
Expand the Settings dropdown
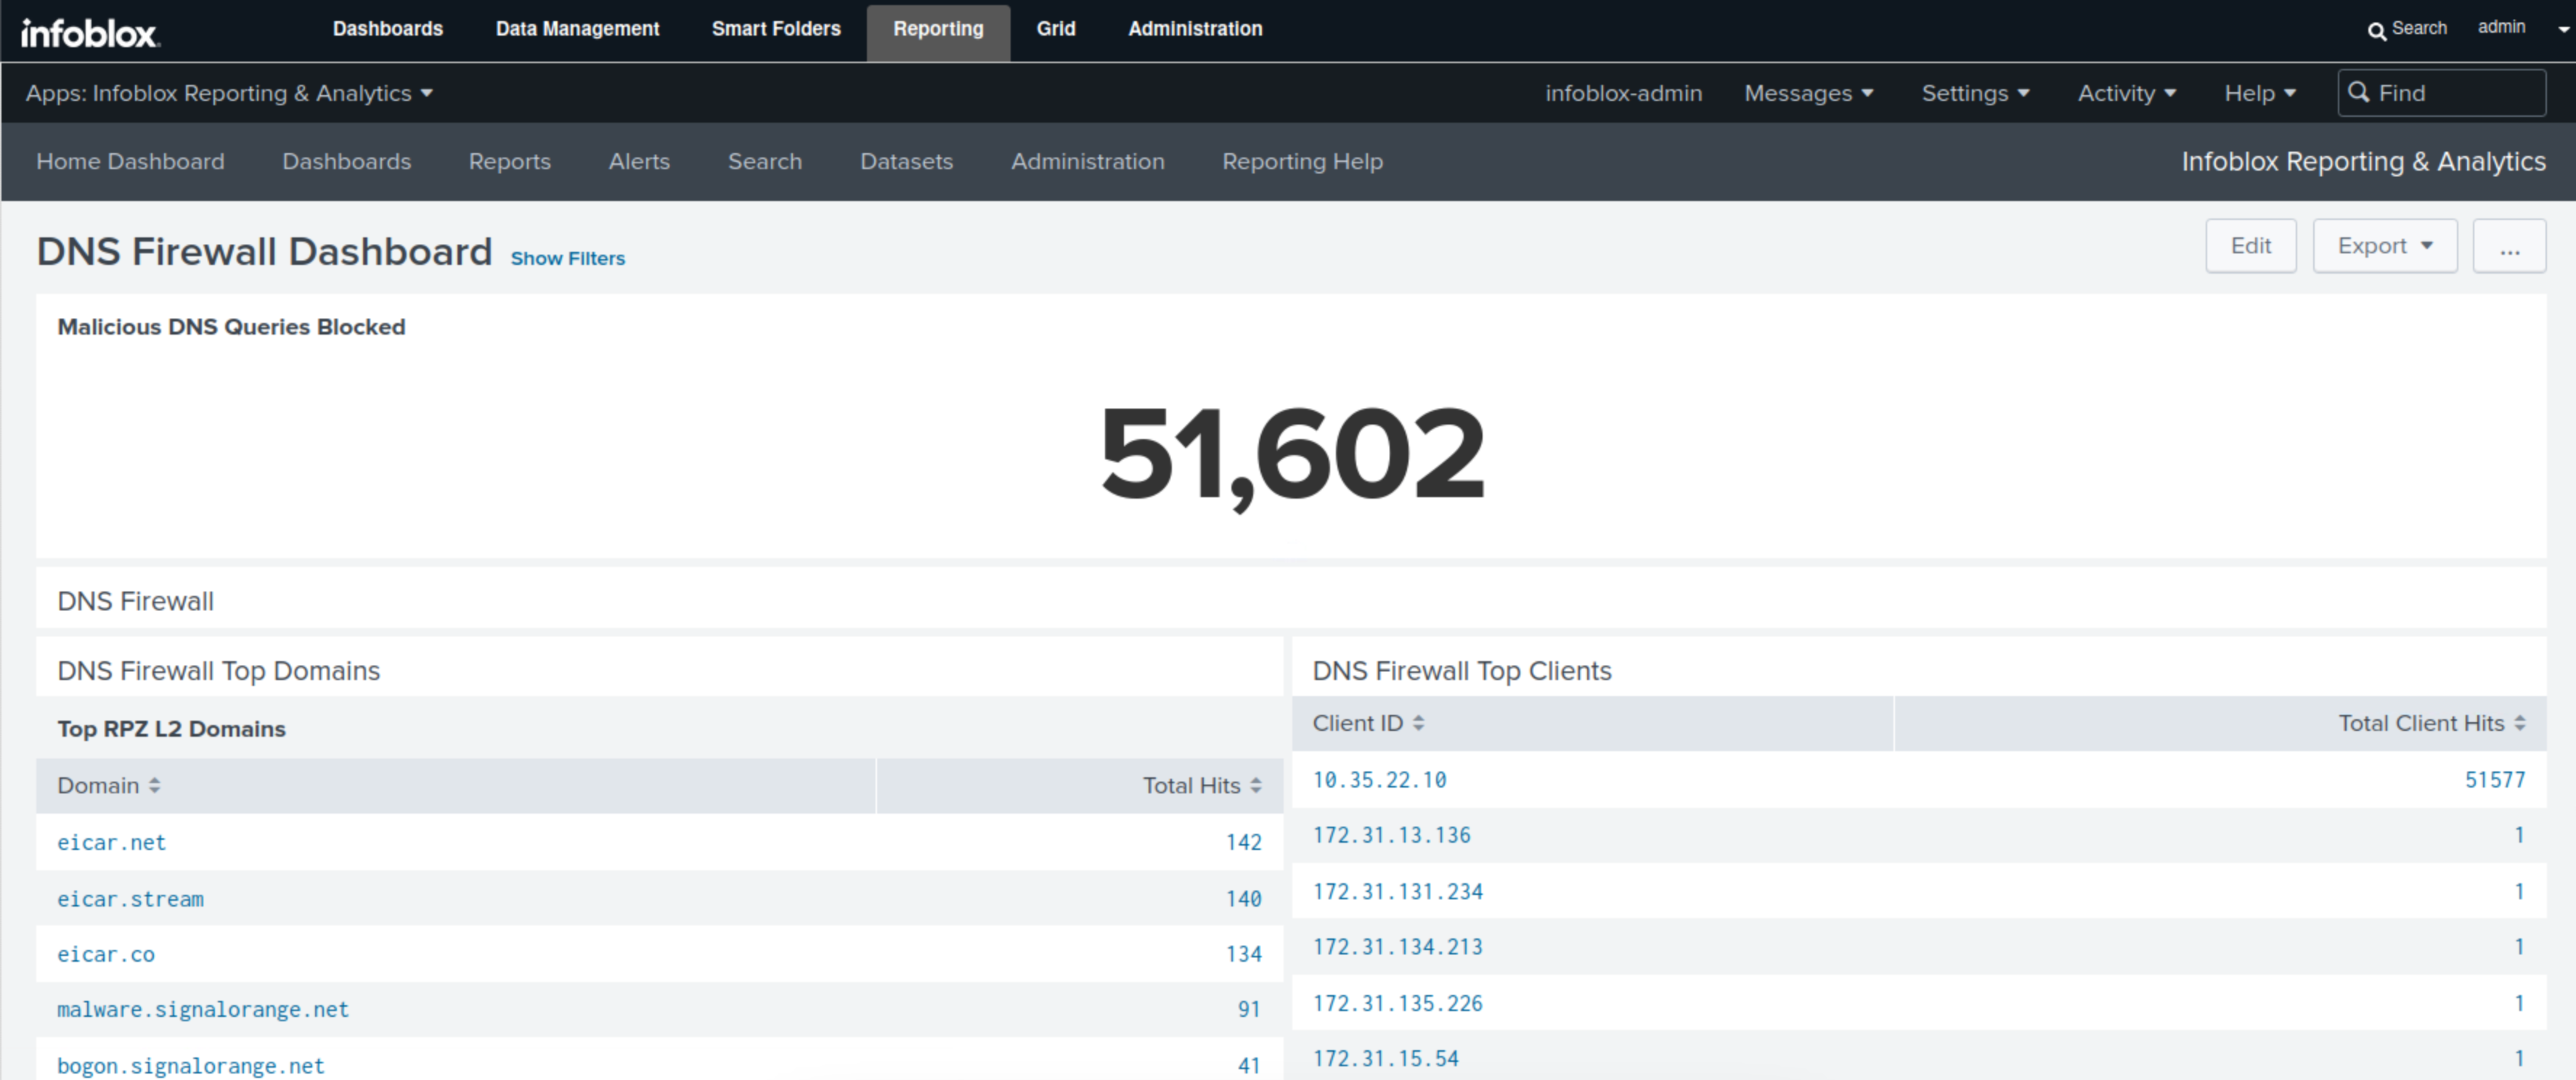[1975, 93]
